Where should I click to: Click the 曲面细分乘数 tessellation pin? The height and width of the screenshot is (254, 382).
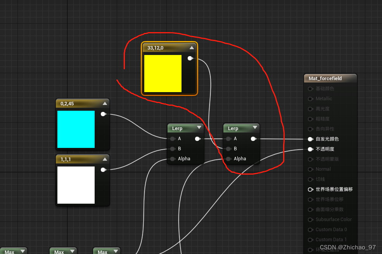[310, 209]
